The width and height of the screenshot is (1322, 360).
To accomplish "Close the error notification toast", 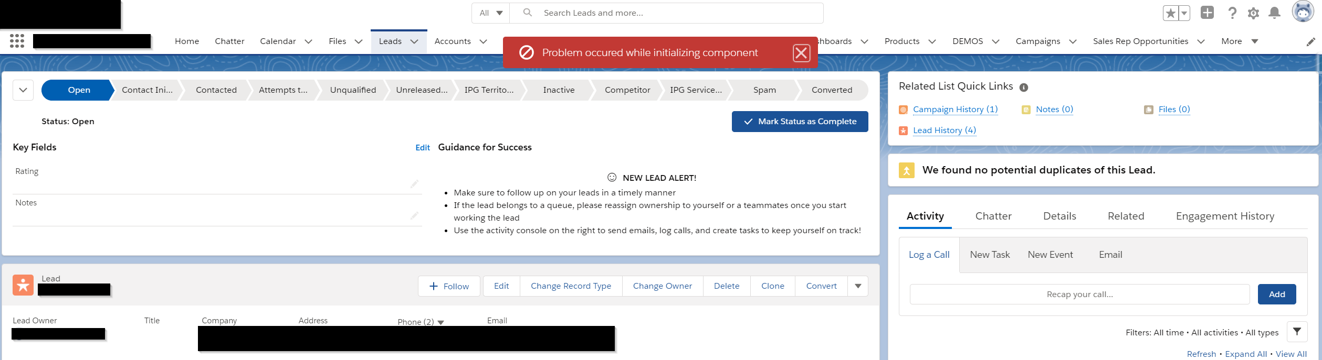I will point(801,52).
